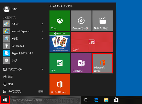Click the ゲームとエンターテイメント group heading
Viewport: 142px width, 104px height.
(x=61, y=6)
